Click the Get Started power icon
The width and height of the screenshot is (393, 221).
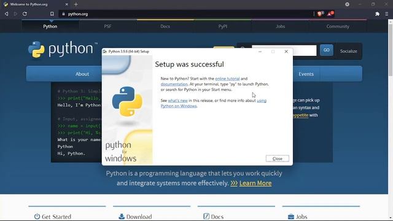point(37,216)
